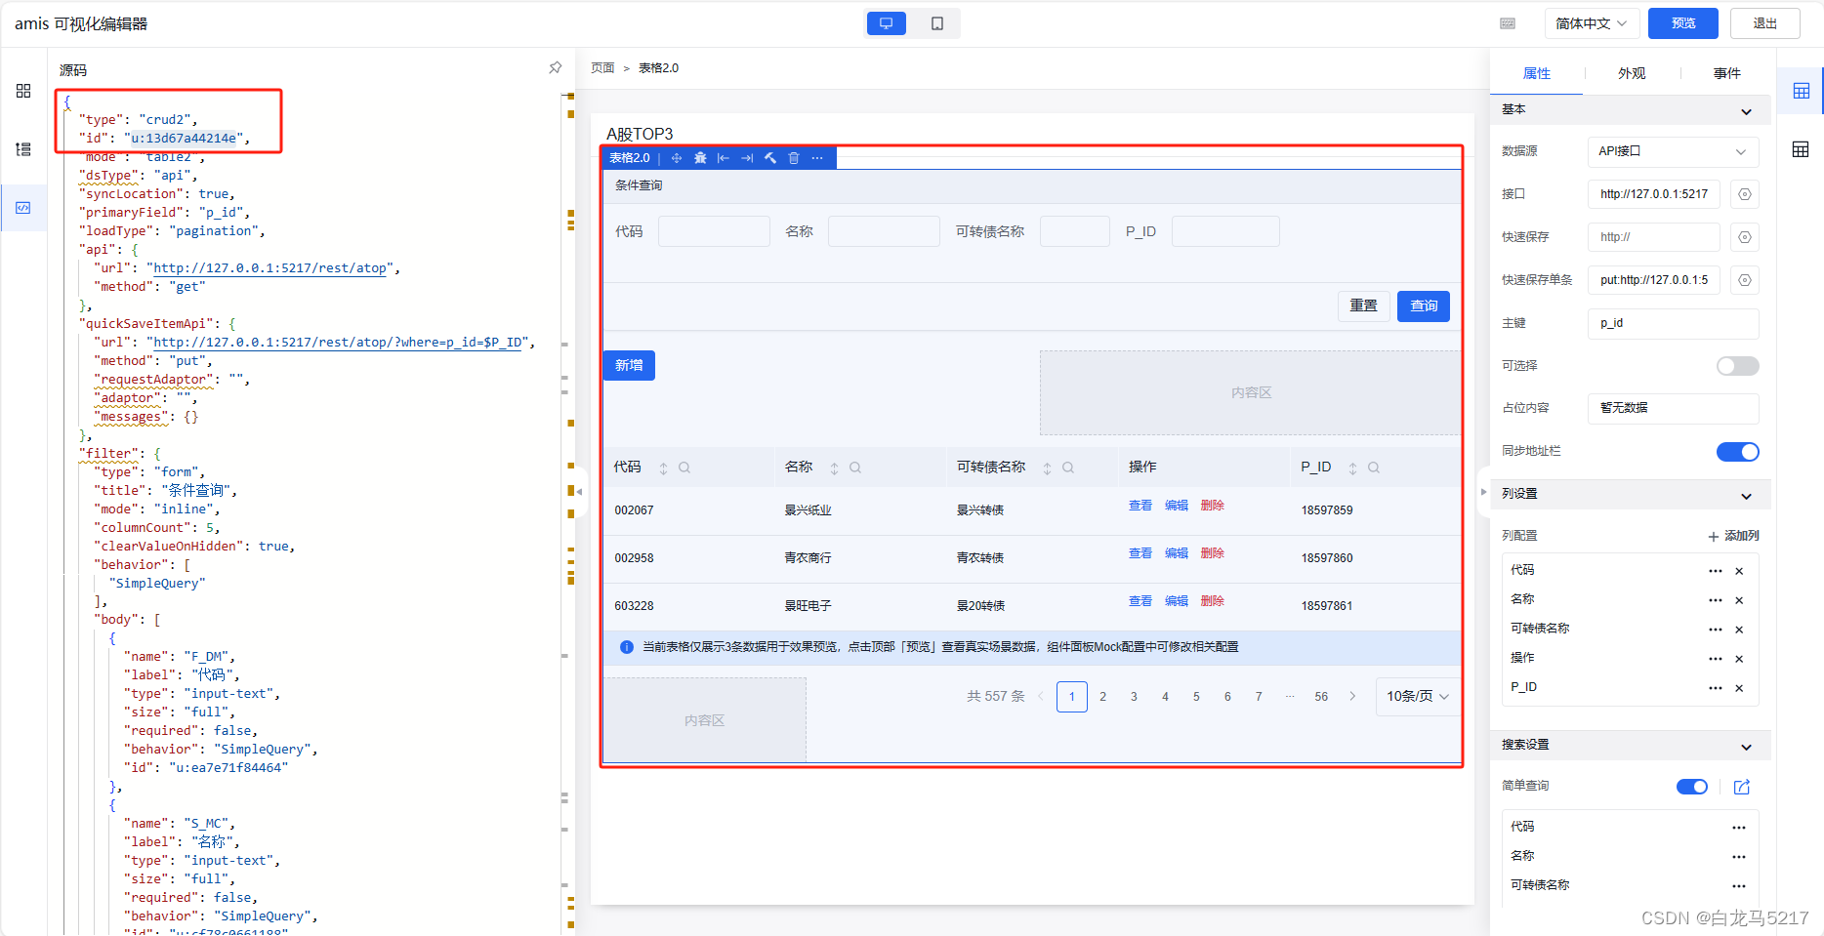Click move-to-start arrow in table toolbar
The image size is (1824, 936).
point(724,158)
